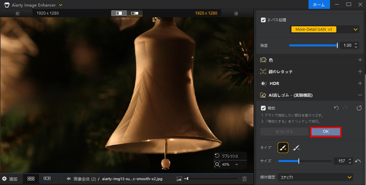Viewport: 366px width, 185px height.
Task: Adjust the サイズ brush size slider
Action: pos(305,161)
